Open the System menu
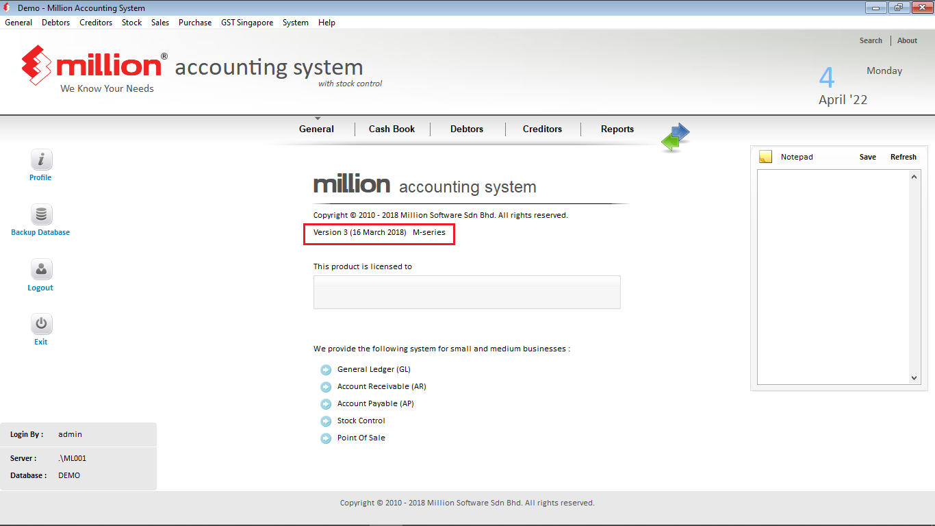The image size is (935, 526). click(296, 23)
